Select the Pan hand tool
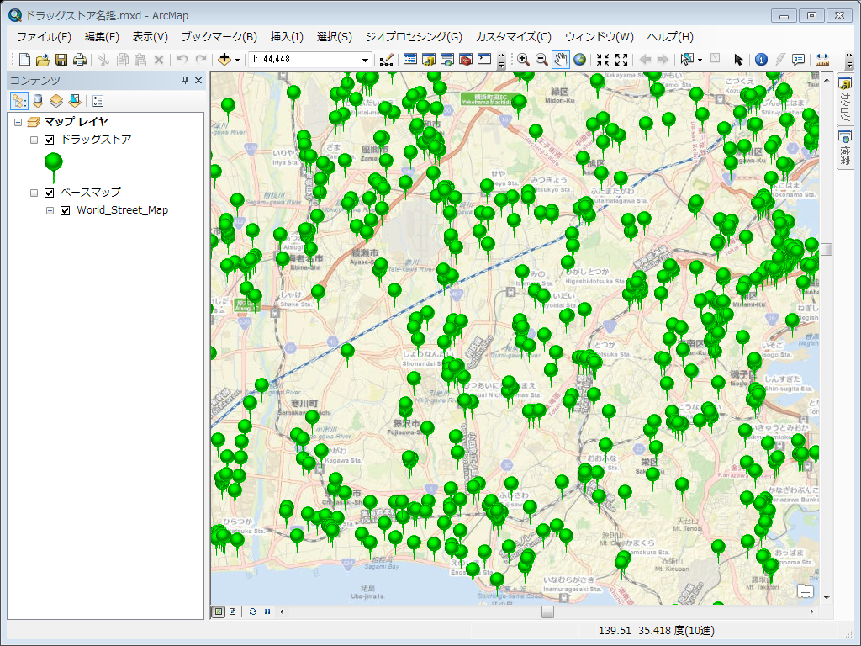Image resolution: width=861 pixels, height=646 pixels. point(561,60)
